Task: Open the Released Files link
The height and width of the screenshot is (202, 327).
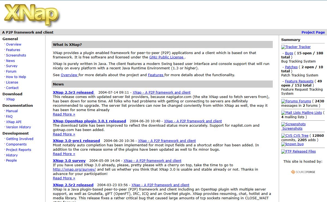Action: tap(304, 151)
